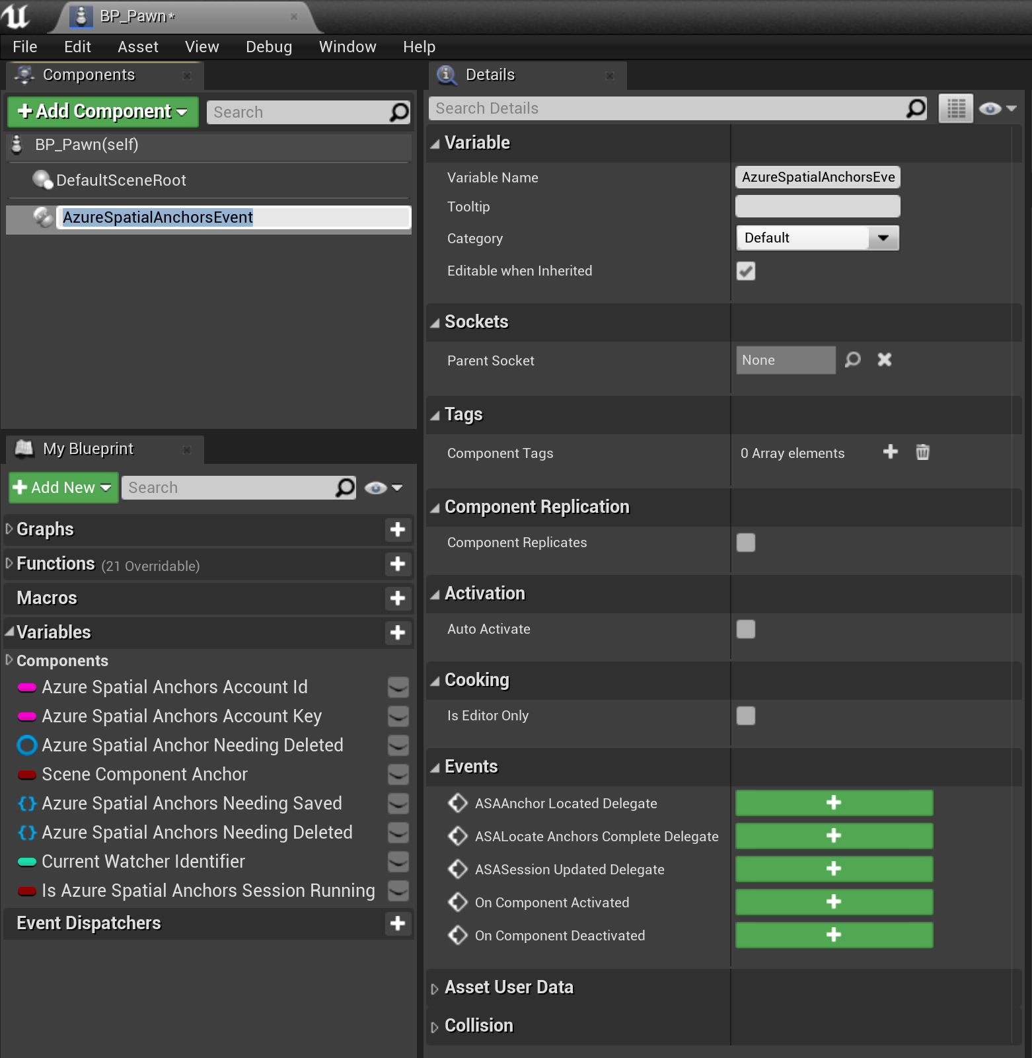Expand the Graphs section

[9, 529]
